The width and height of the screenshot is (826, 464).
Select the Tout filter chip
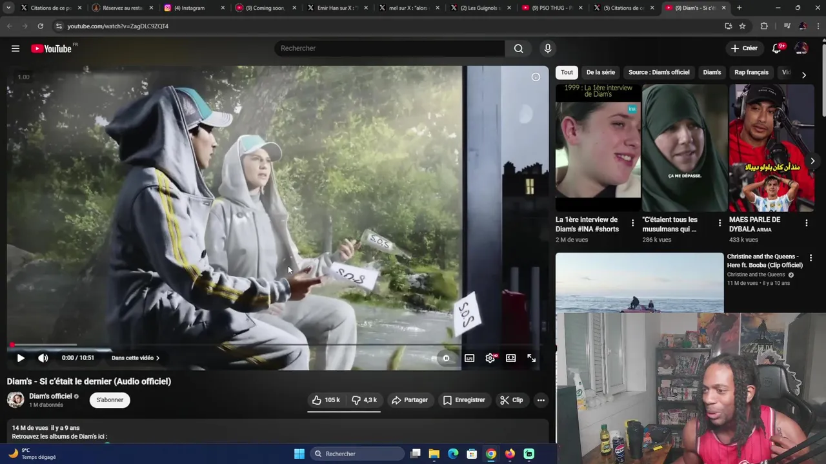tap(567, 72)
